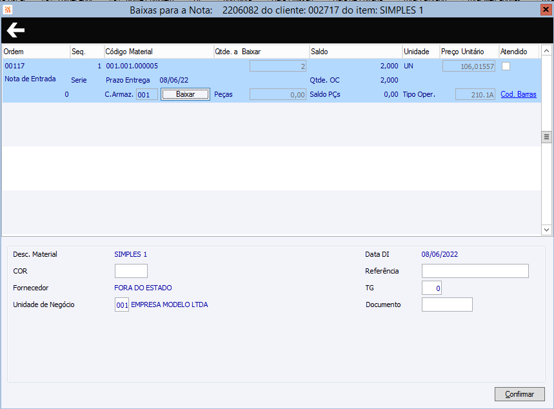This screenshot has height=409, width=554.
Task: Click the Seq. column header
Action: [x=87, y=52]
